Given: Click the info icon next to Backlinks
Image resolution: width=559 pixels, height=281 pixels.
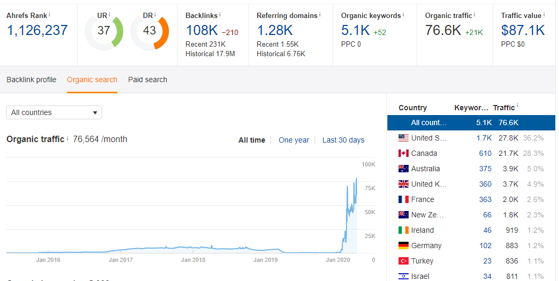Looking at the screenshot, I should [220, 14].
